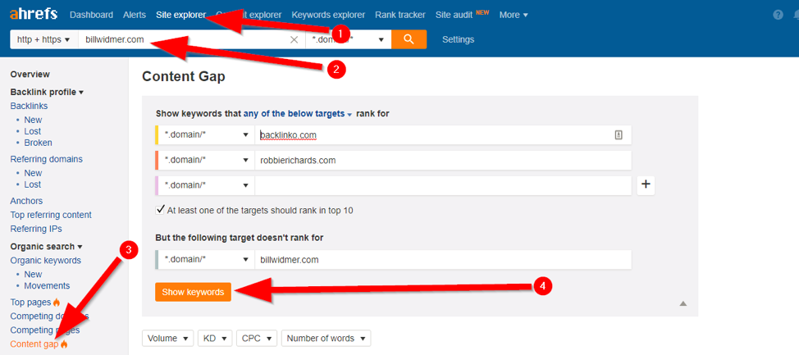
Task: Open Settings link near search bar
Action: click(458, 39)
